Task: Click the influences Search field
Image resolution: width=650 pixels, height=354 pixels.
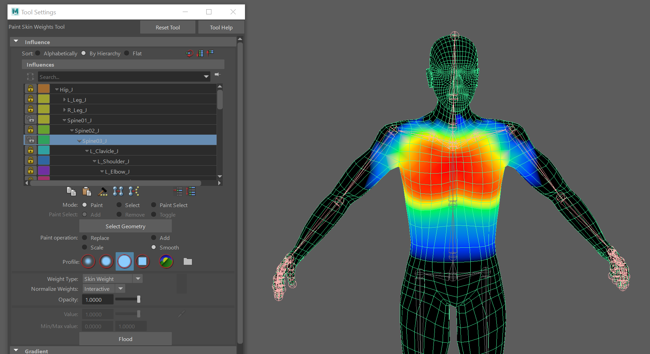Action: [120, 77]
